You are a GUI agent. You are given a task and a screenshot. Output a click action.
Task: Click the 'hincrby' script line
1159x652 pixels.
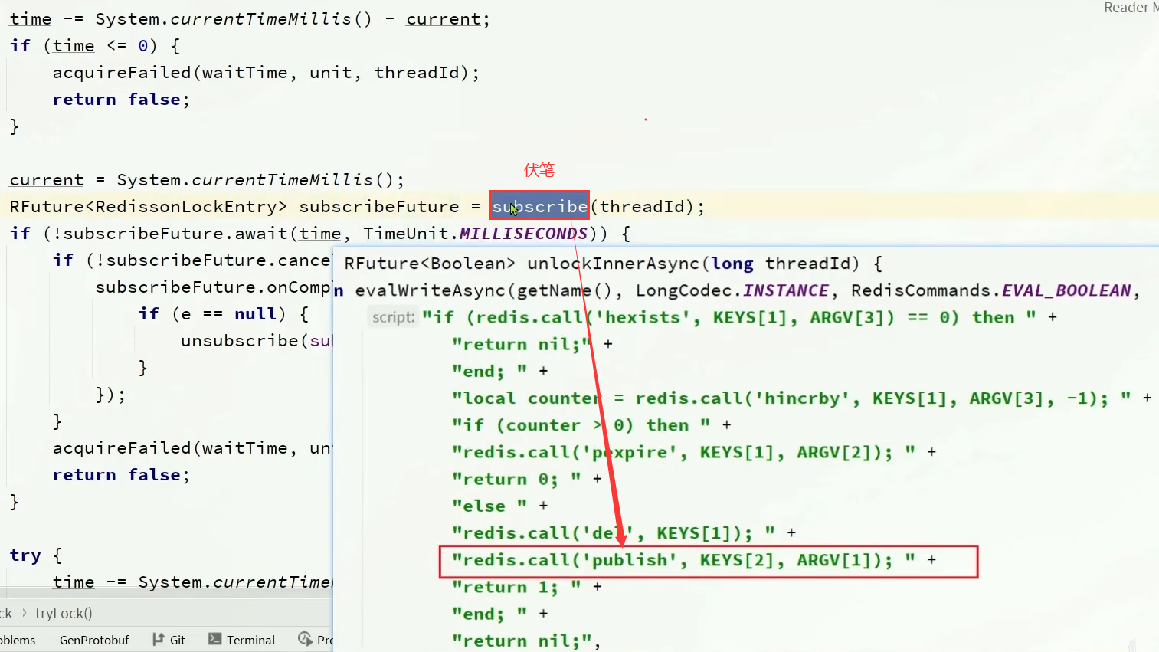tap(802, 398)
